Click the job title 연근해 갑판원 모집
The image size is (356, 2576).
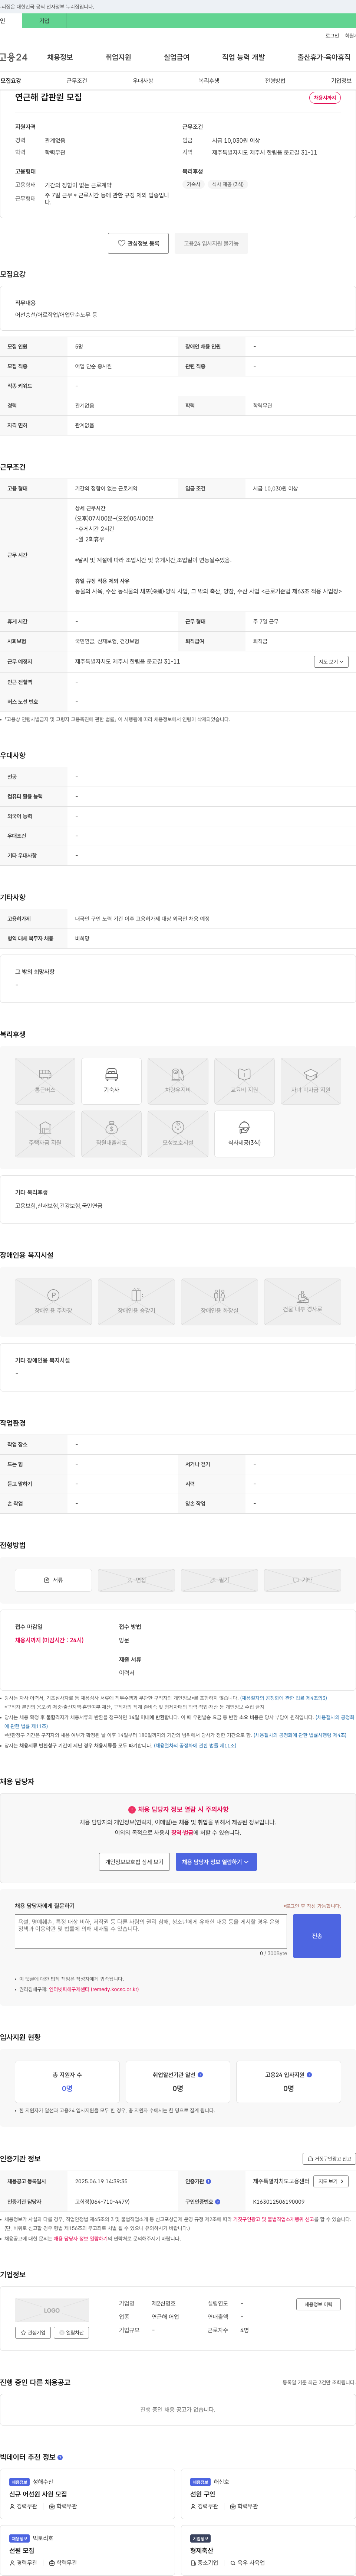49,97
